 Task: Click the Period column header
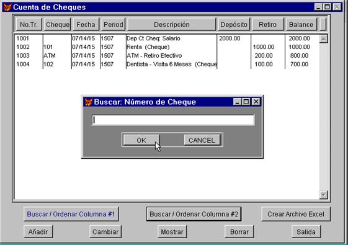[114, 24]
